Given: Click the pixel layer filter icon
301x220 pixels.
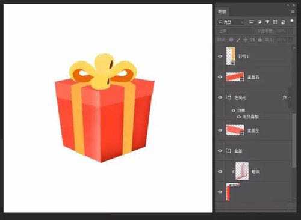Looking at the screenshot, I should coord(251,22).
